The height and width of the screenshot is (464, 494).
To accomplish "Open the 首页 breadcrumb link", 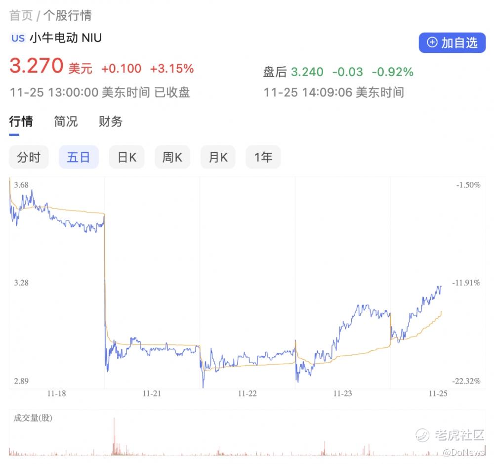I will click(x=21, y=15).
